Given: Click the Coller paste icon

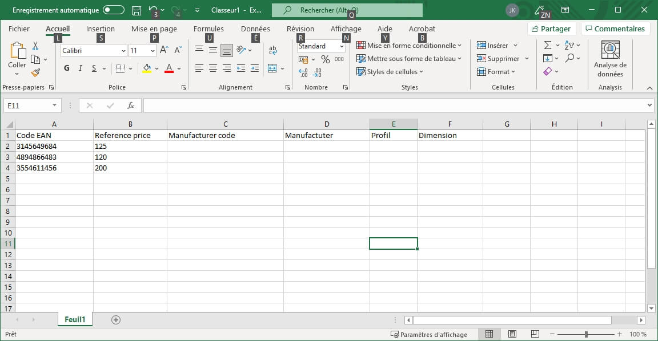Looking at the screenshot, I should click(17, 51).
